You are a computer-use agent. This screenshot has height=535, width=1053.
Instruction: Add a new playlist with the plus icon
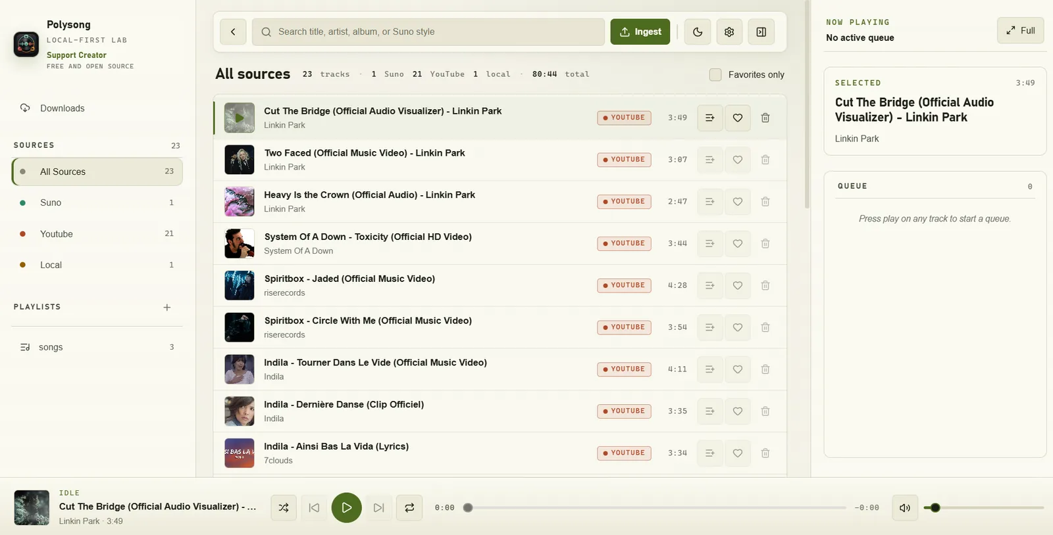(167, 307)
